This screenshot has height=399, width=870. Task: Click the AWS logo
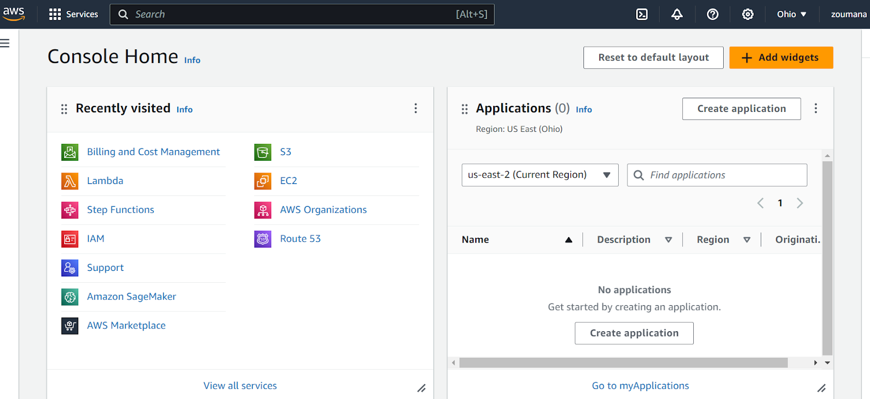point(14,14)
